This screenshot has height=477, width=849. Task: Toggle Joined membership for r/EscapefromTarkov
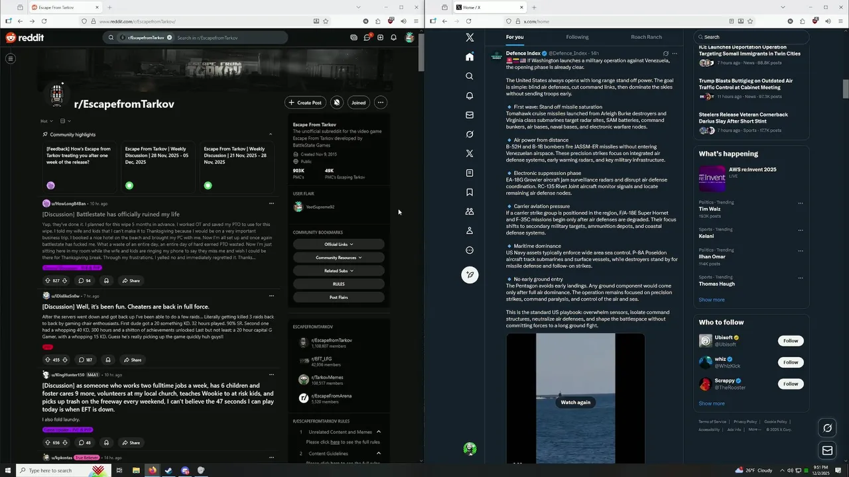click(358, 103)
